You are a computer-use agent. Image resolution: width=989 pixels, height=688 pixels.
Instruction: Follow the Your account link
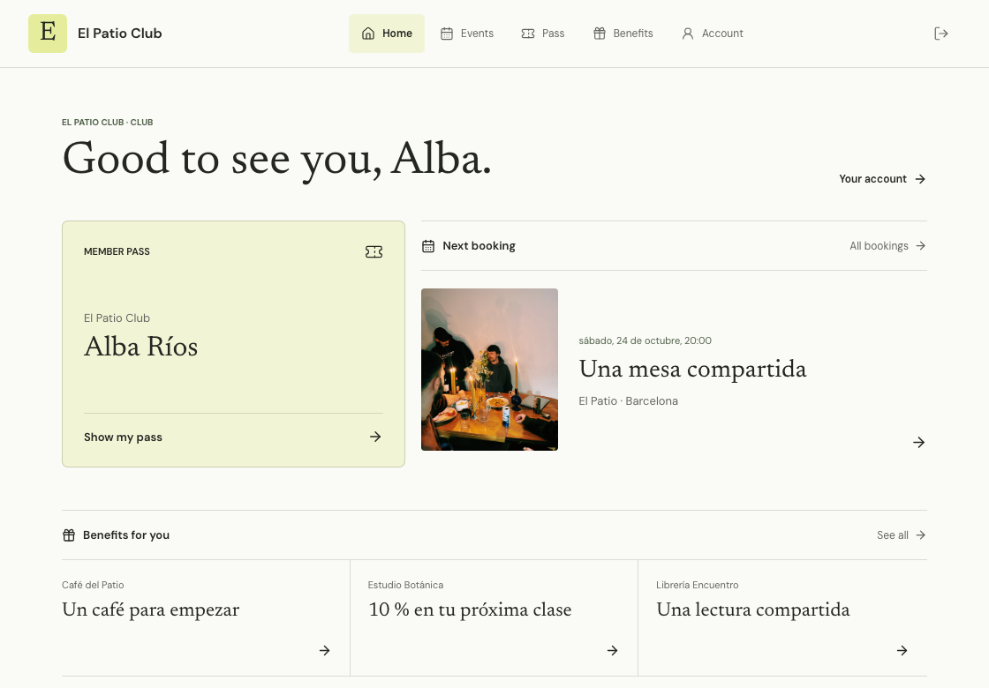[x=882, y=179]
